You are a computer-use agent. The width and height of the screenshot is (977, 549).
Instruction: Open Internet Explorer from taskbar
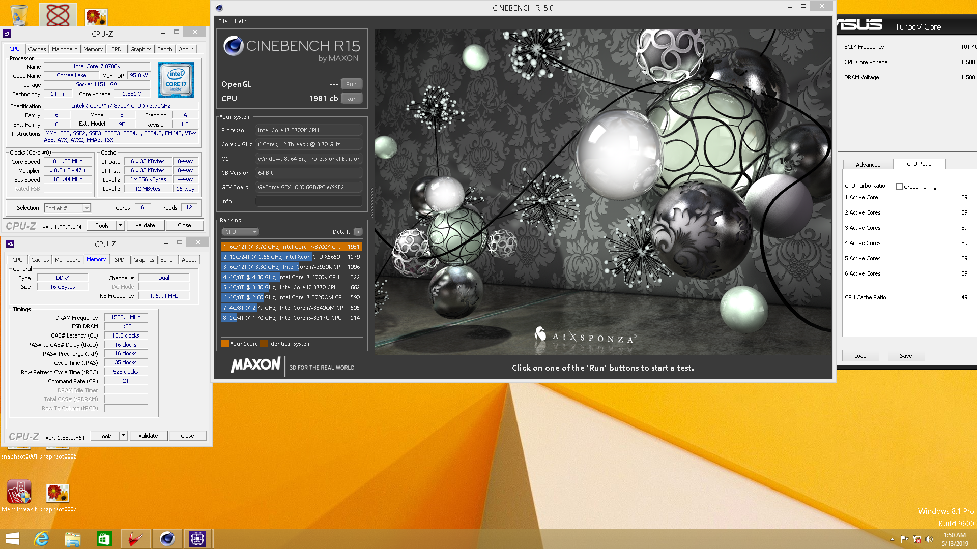[41, 539]
